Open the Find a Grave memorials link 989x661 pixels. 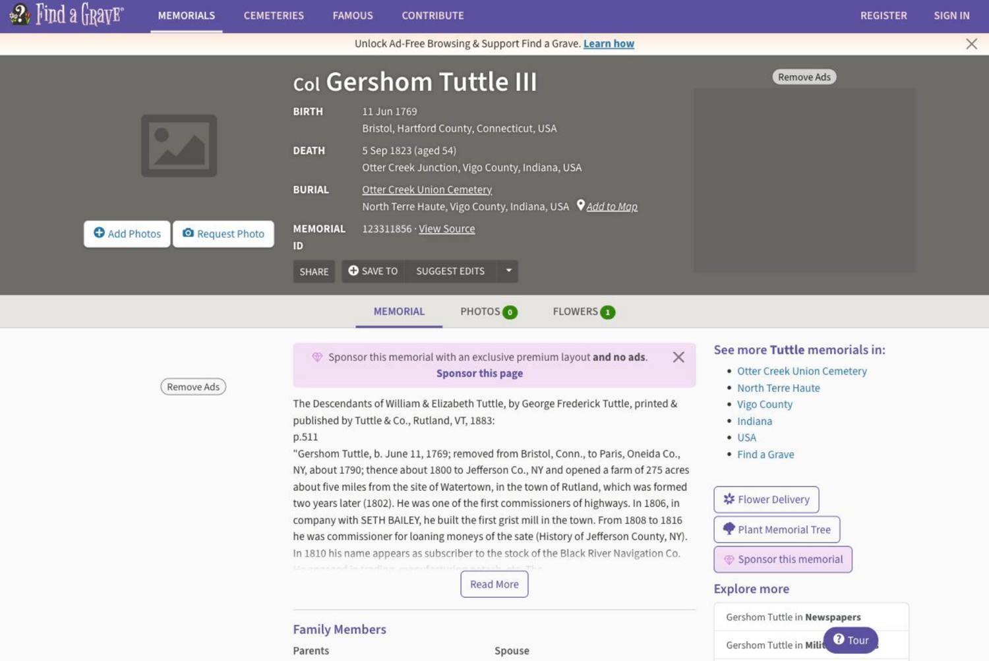tap(765, 455)
